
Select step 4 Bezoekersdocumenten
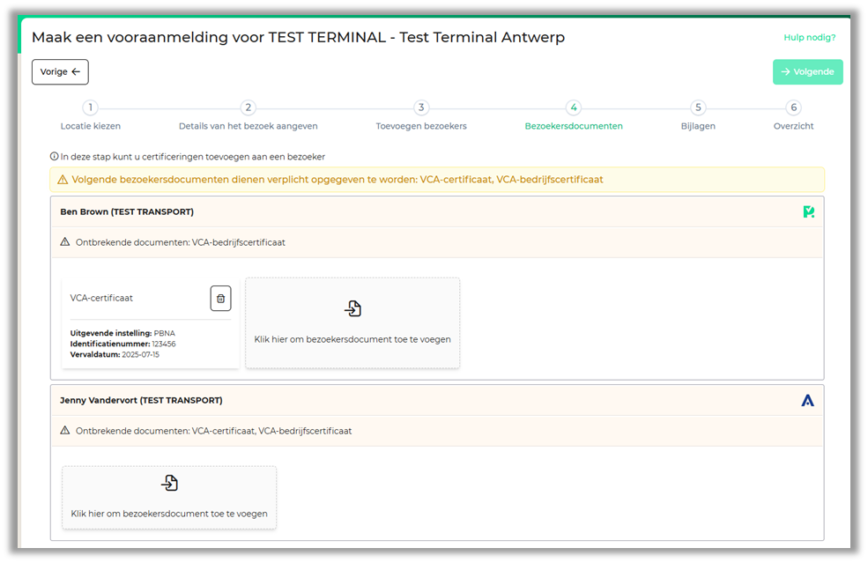[x=574, y=108]
